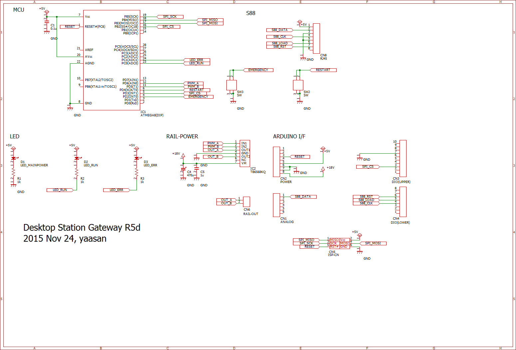This screenshot has height=350, width=516.
Task: Click the MCU section heading
Action: tap(19, 10)
